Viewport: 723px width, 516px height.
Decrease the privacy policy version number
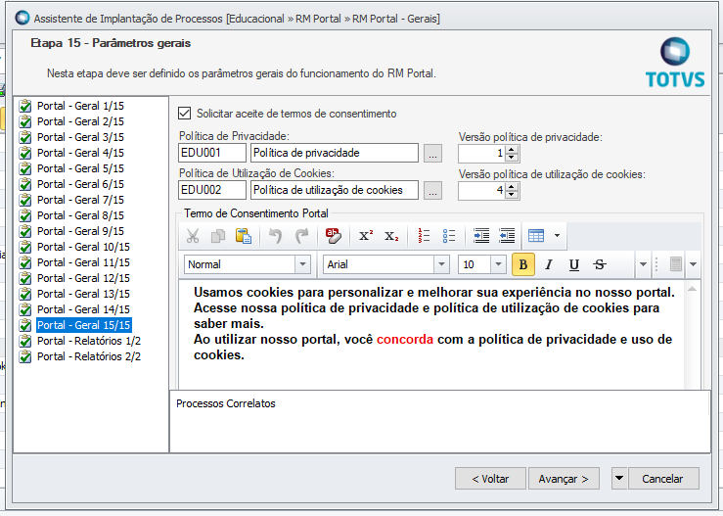[x=512, y=158]
